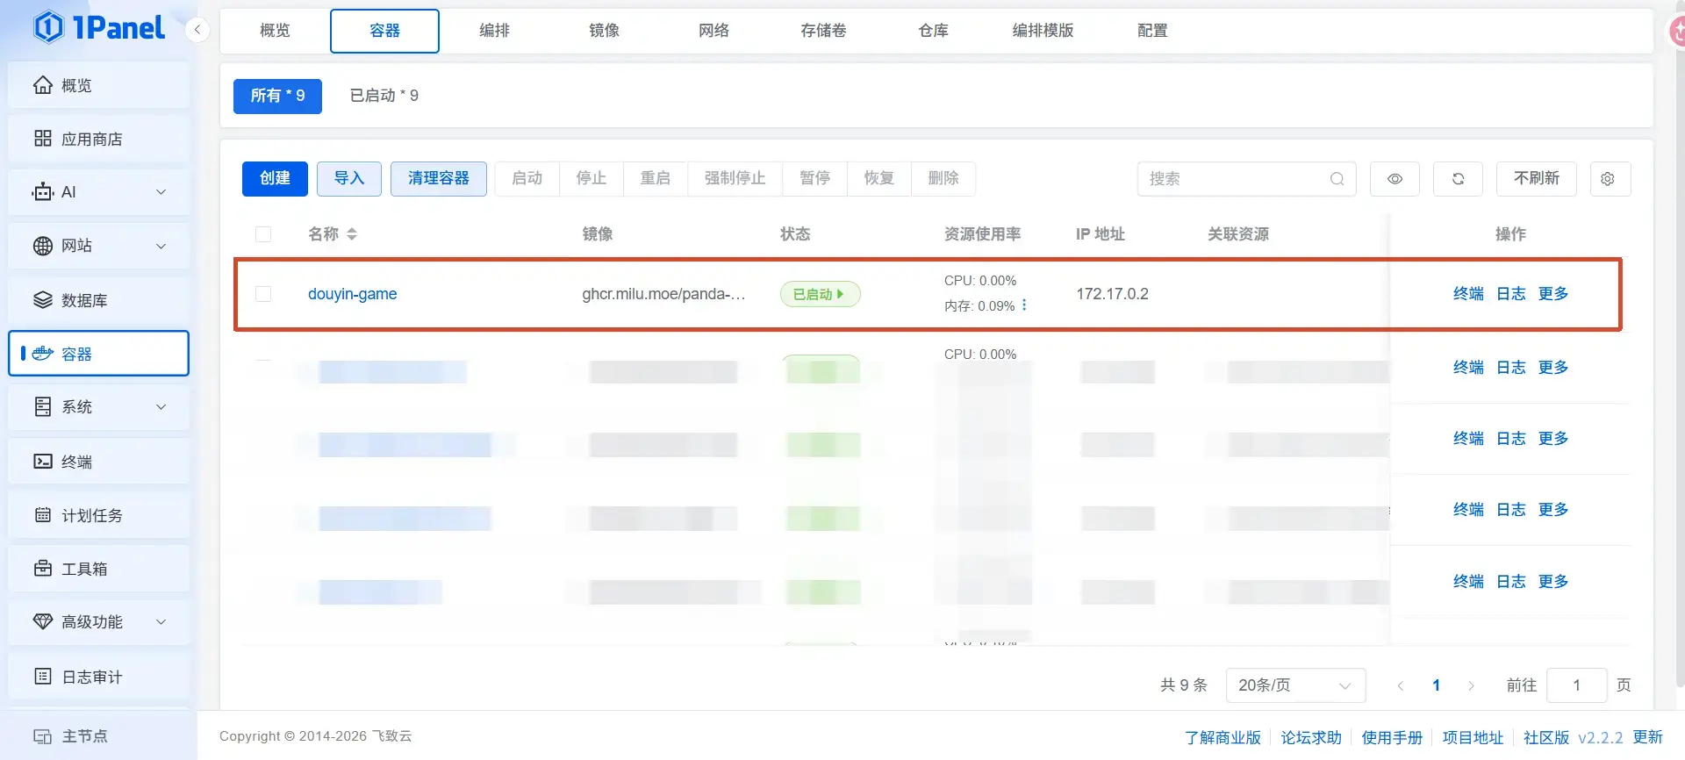Switch to the 镜像 tab
The image size is (1685, 760).
coord(604,31)
